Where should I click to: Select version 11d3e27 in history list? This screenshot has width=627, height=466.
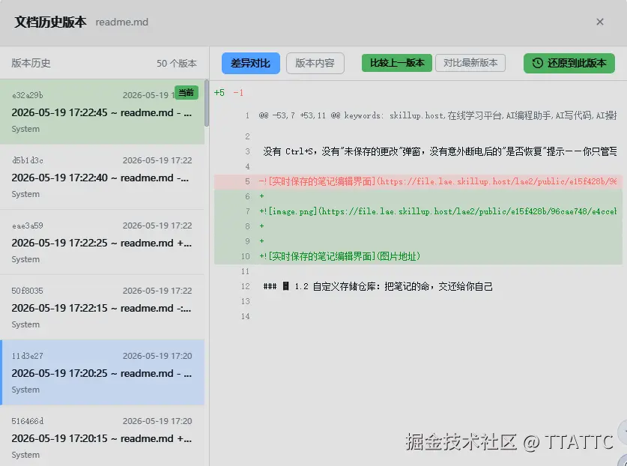[x=103, y=372]
